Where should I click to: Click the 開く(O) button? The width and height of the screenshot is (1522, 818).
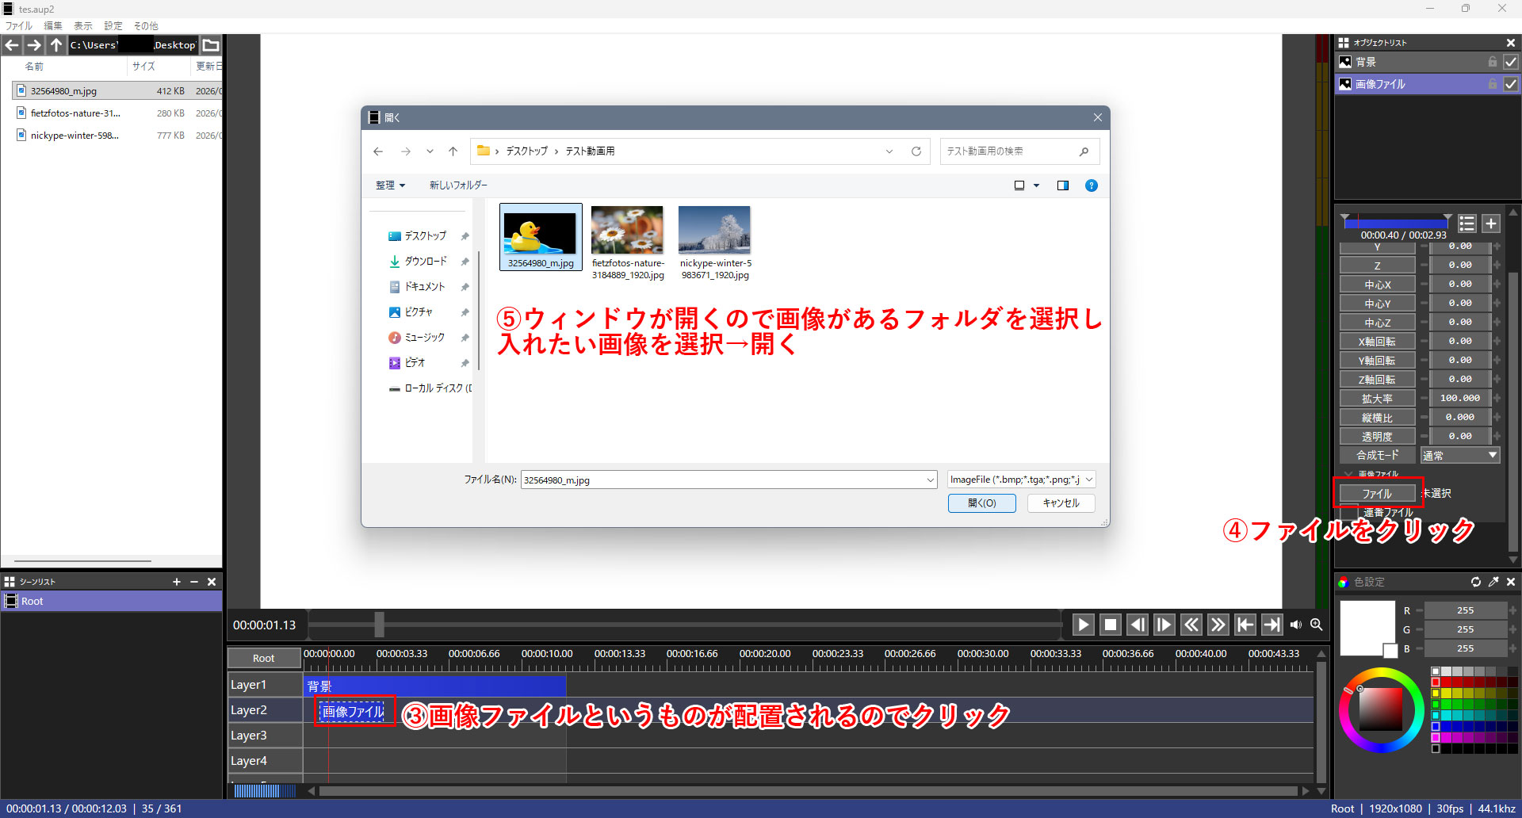pyautogui.click(x=981, y=503)
